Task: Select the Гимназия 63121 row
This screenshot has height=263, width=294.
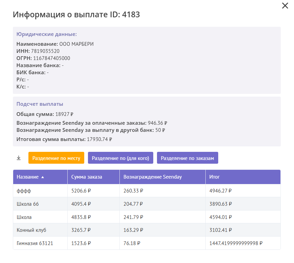Action: point(35,243)
